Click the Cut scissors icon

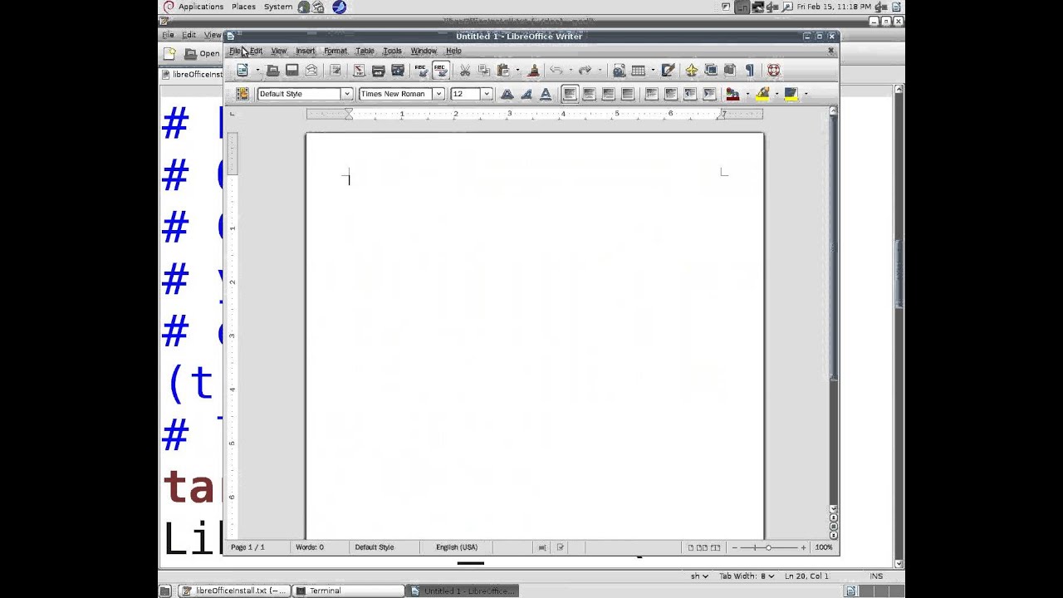[x=465, y=70]
